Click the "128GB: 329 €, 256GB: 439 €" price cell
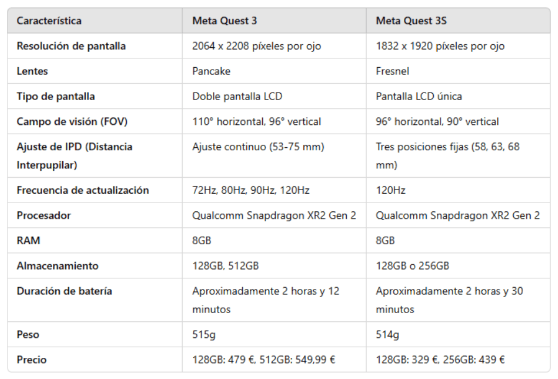558x379 pixels. tap(440, 360)
